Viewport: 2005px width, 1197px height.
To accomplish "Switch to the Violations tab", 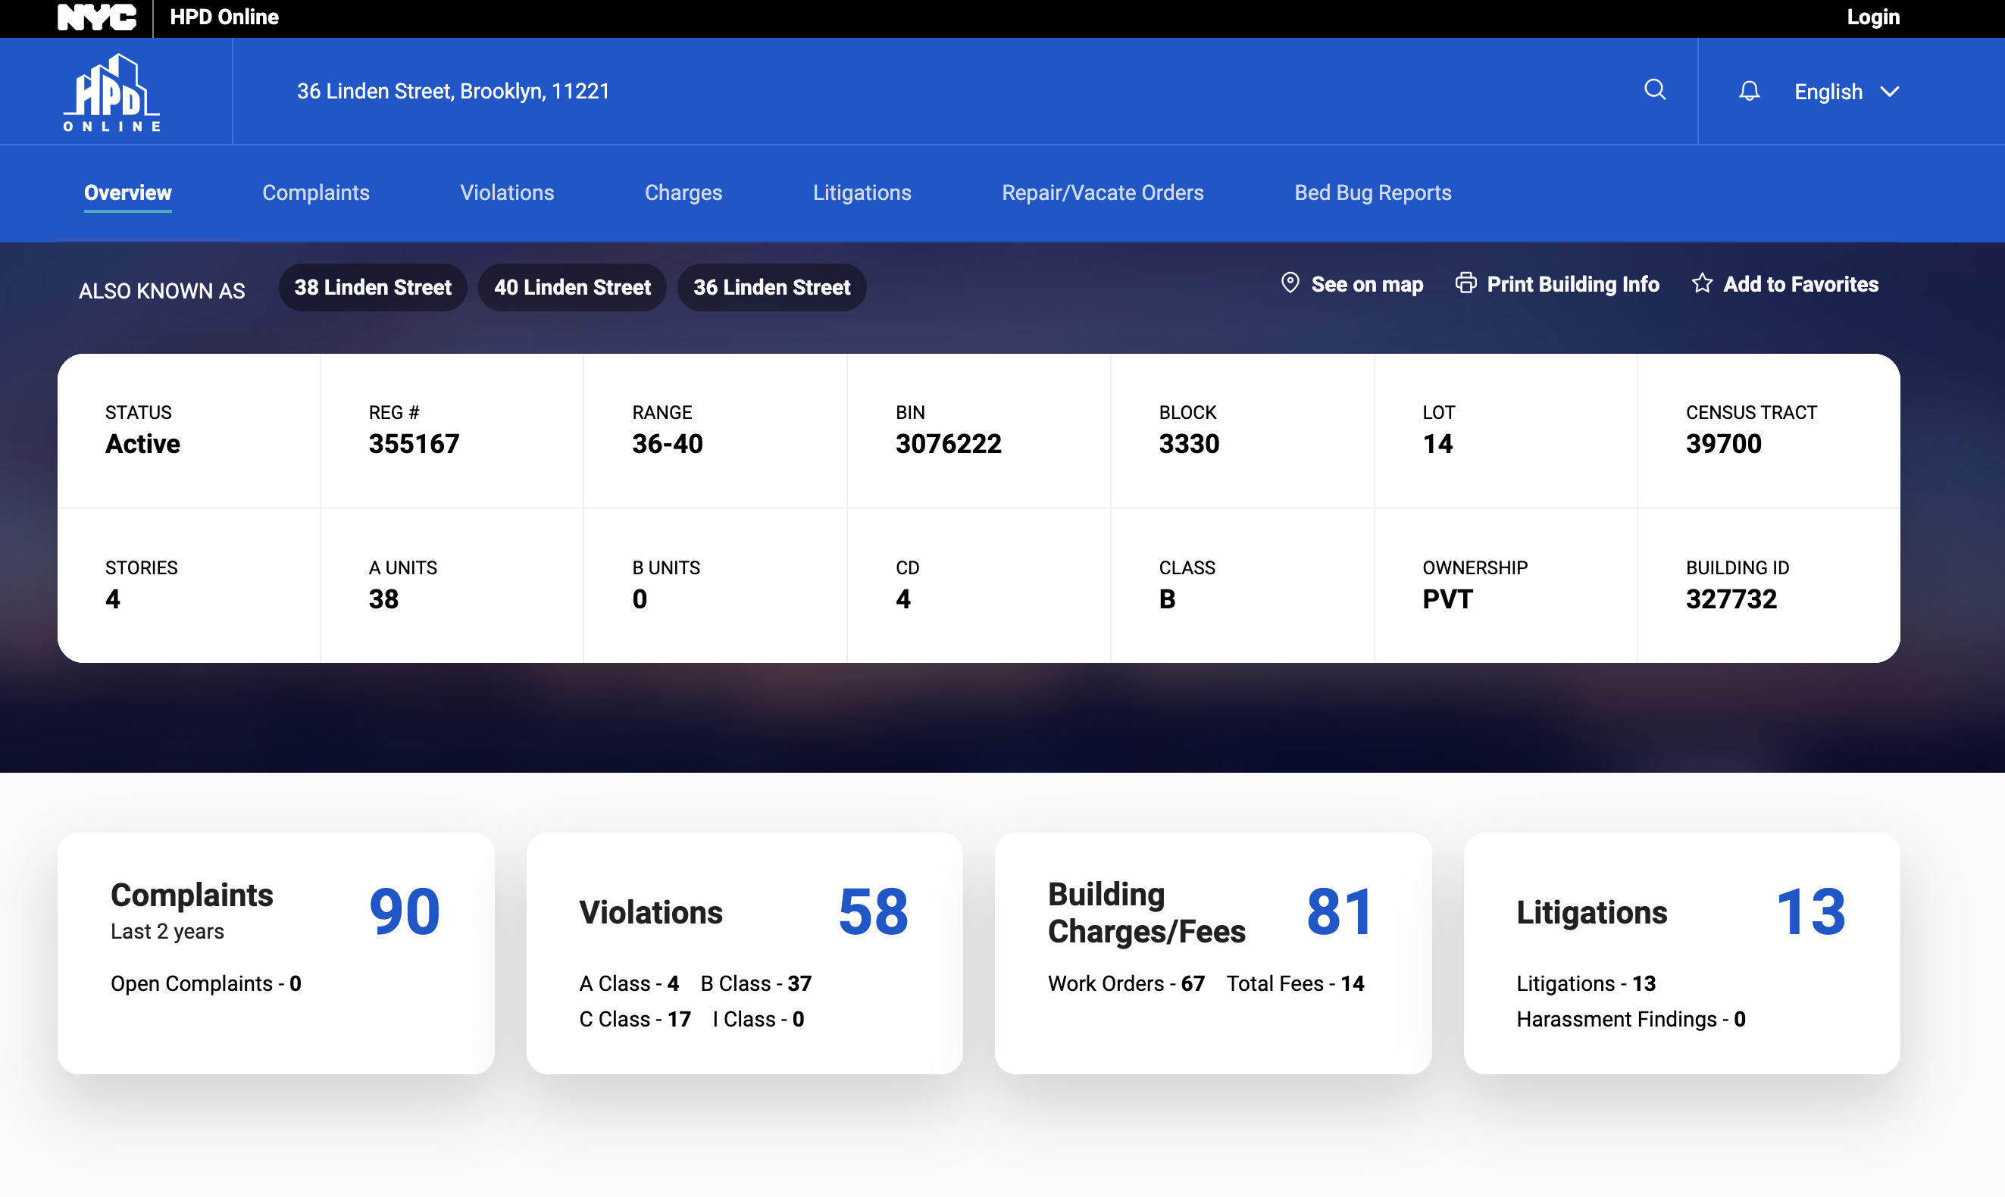I will click(506, 192).
